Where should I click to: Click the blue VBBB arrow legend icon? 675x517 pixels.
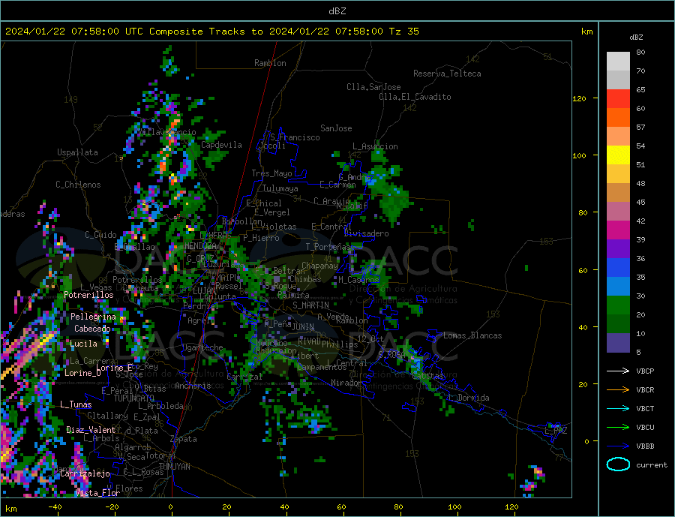(618, 446)
